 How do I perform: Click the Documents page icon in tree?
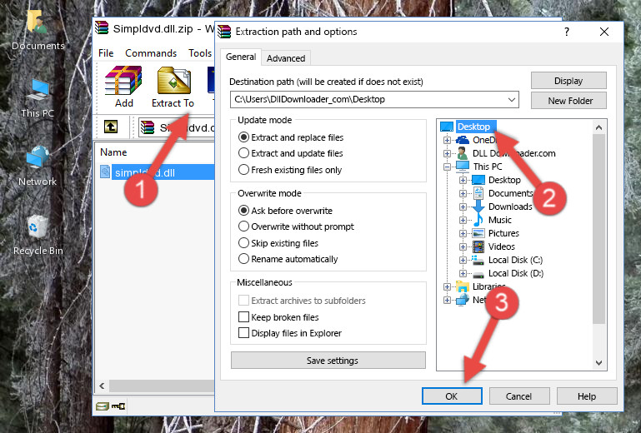478,193
